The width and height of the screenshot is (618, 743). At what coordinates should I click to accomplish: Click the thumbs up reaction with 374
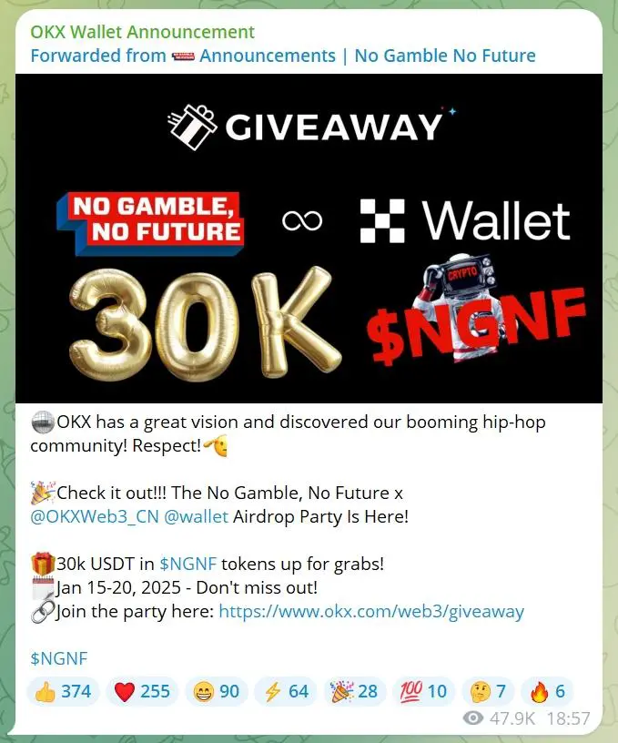[x=64, y=691]
